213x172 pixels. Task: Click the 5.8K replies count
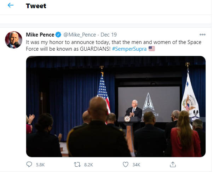(40, 165)
